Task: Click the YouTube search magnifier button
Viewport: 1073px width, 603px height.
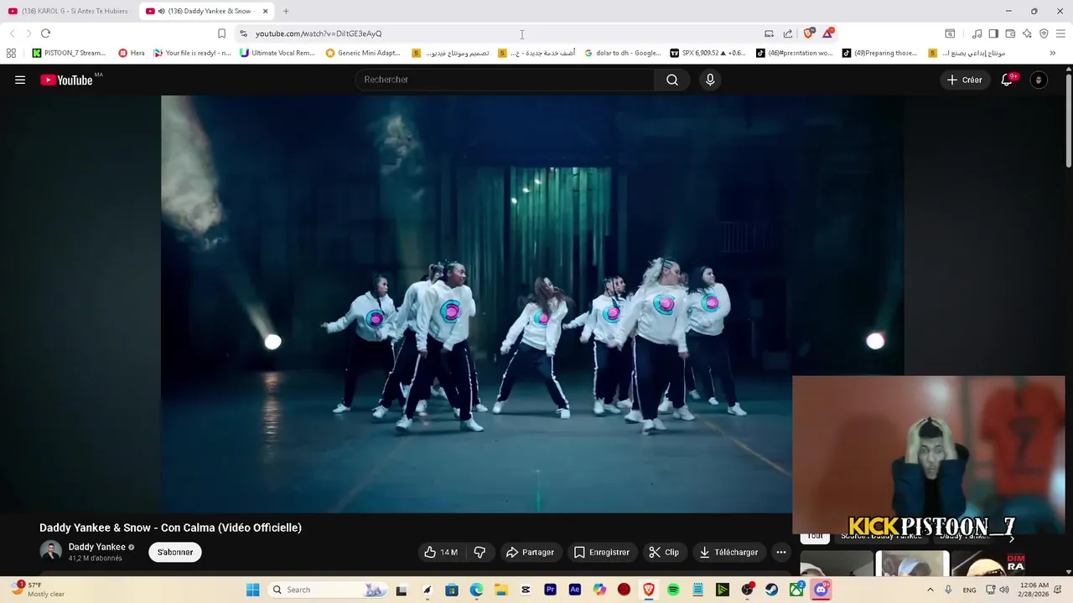Action: 672,80
